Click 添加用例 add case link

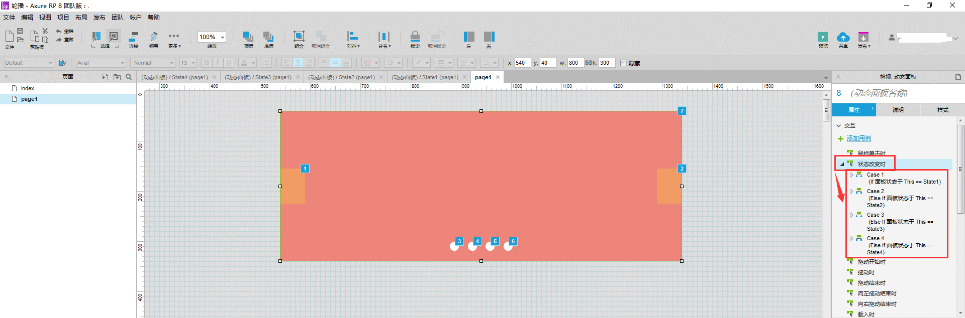pos(859,138)
